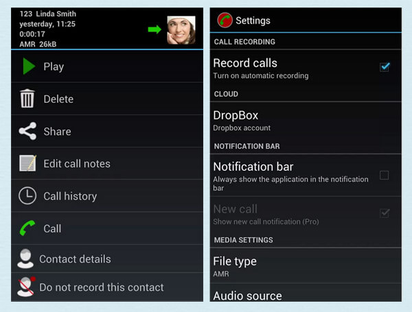The width and height of the screenshot is (412, 312).
Task: Toggle the New call notification checkbox
Action: tap(385, 213)
